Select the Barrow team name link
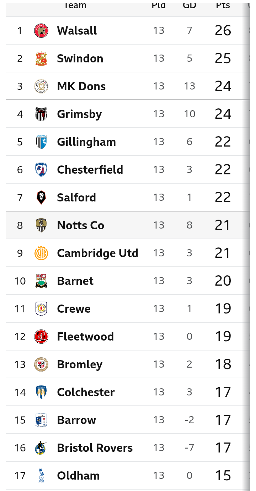Image resolution: width=256 pixels, height=491 pixels. (76, 420)
